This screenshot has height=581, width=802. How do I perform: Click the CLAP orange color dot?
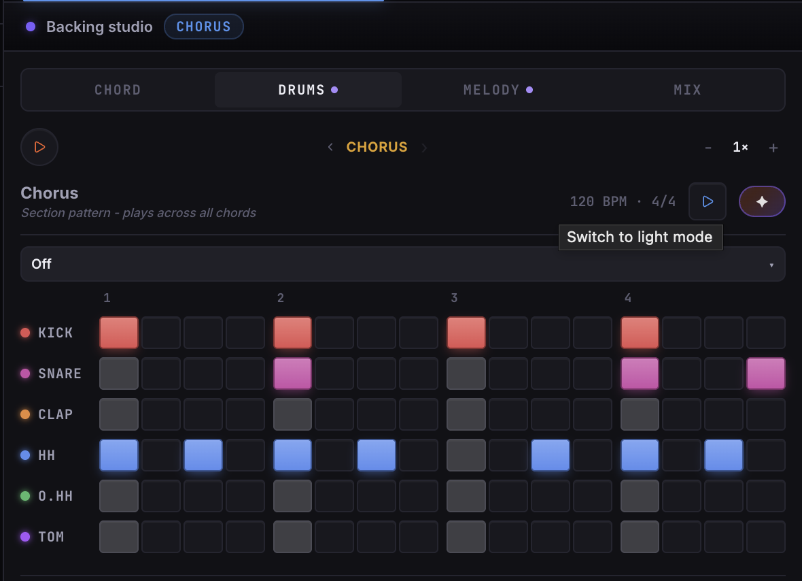click(x=25, y=414)
